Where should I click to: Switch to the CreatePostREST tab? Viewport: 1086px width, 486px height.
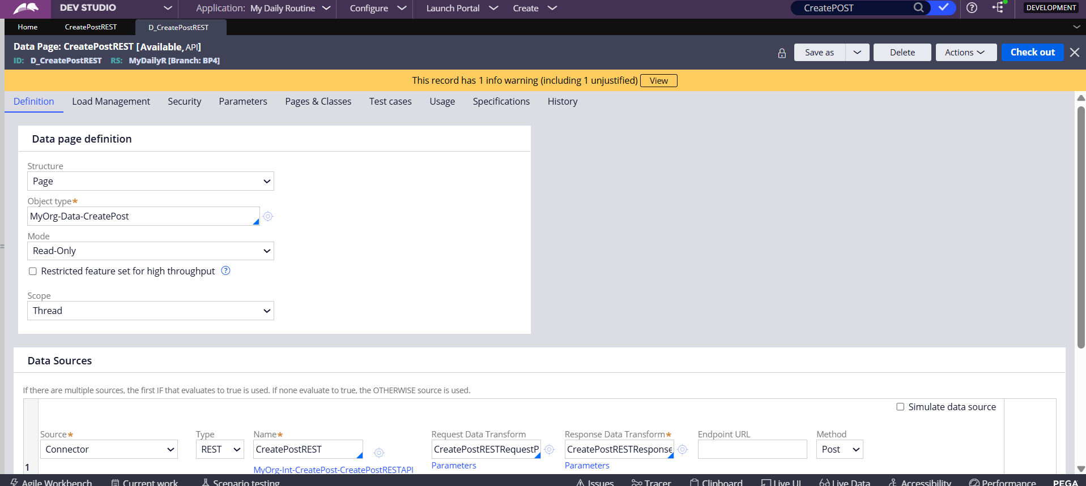pos(91,27)
